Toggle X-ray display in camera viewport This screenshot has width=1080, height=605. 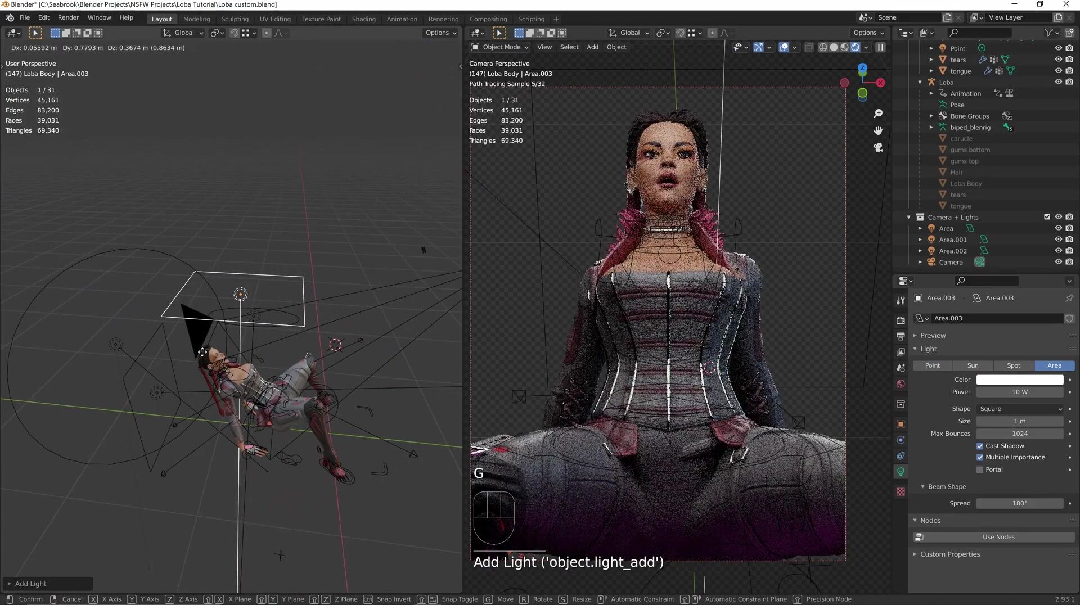(x=808, y=47)
